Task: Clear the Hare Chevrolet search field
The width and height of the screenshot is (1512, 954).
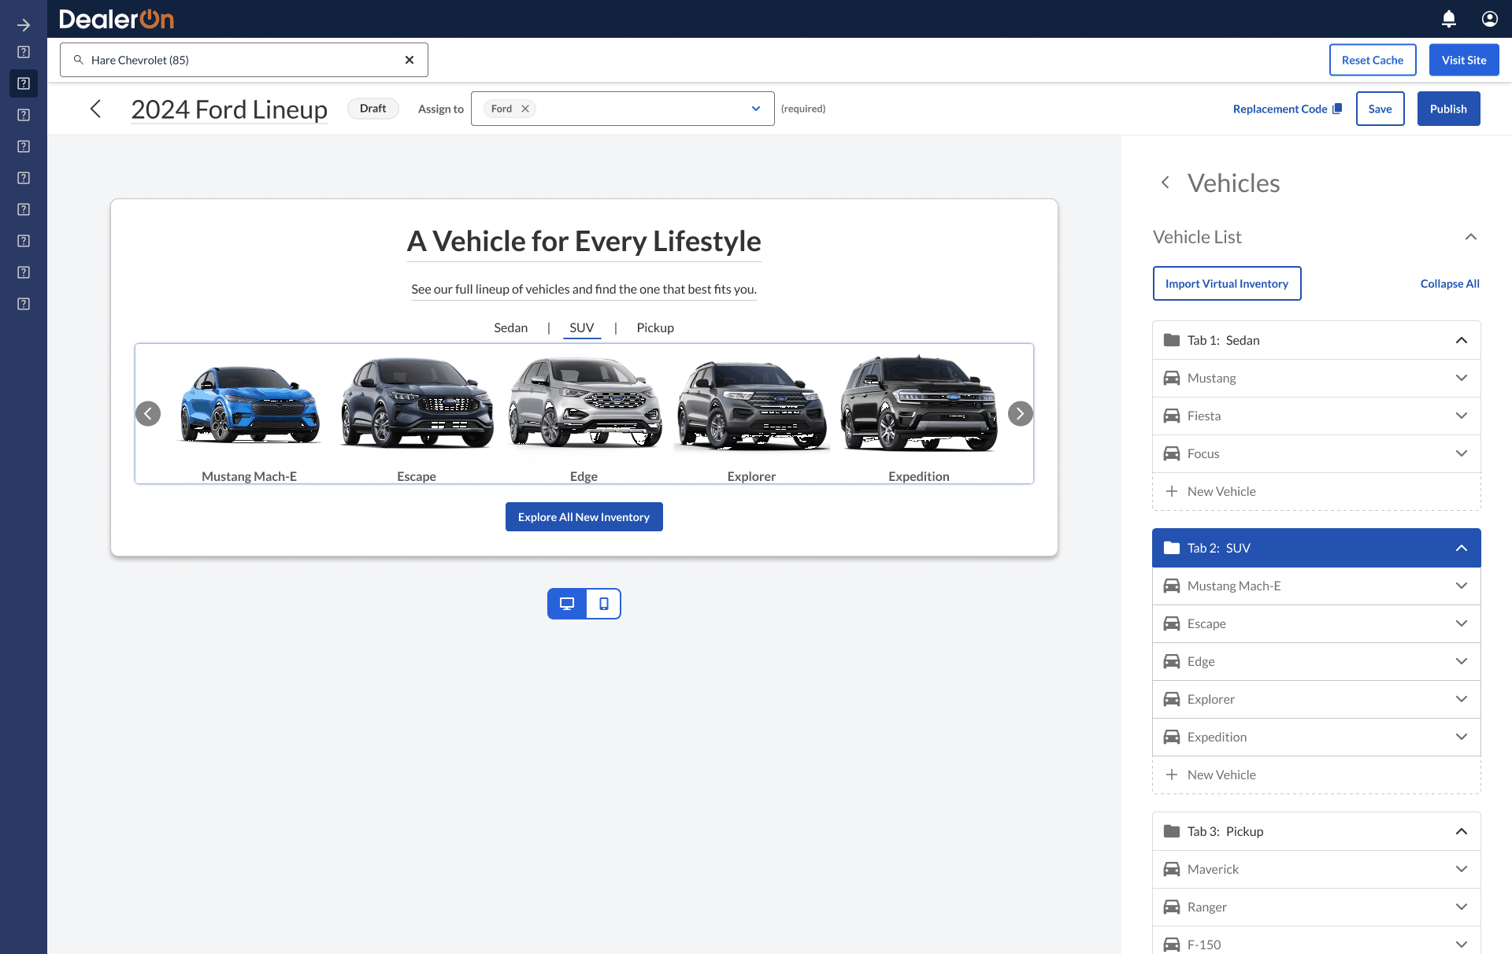Action: click(x=409, y=60)
